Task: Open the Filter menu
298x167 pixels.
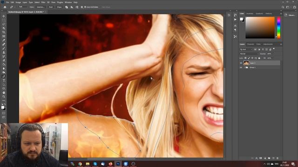Action: [43, 2]
